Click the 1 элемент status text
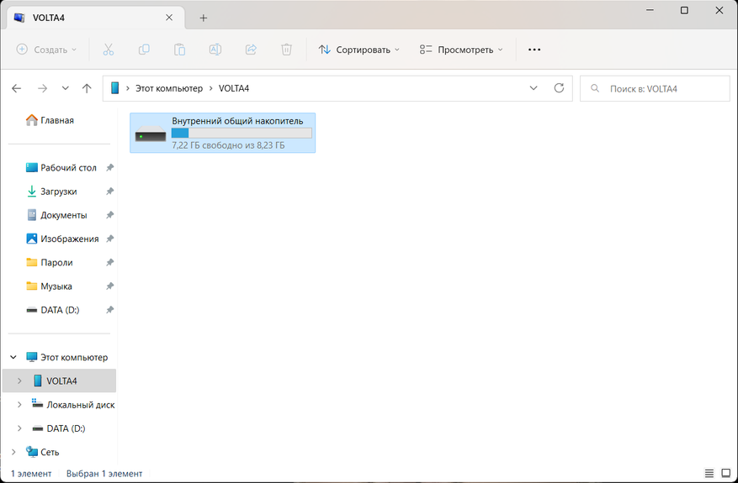 [x=31, y=474]
